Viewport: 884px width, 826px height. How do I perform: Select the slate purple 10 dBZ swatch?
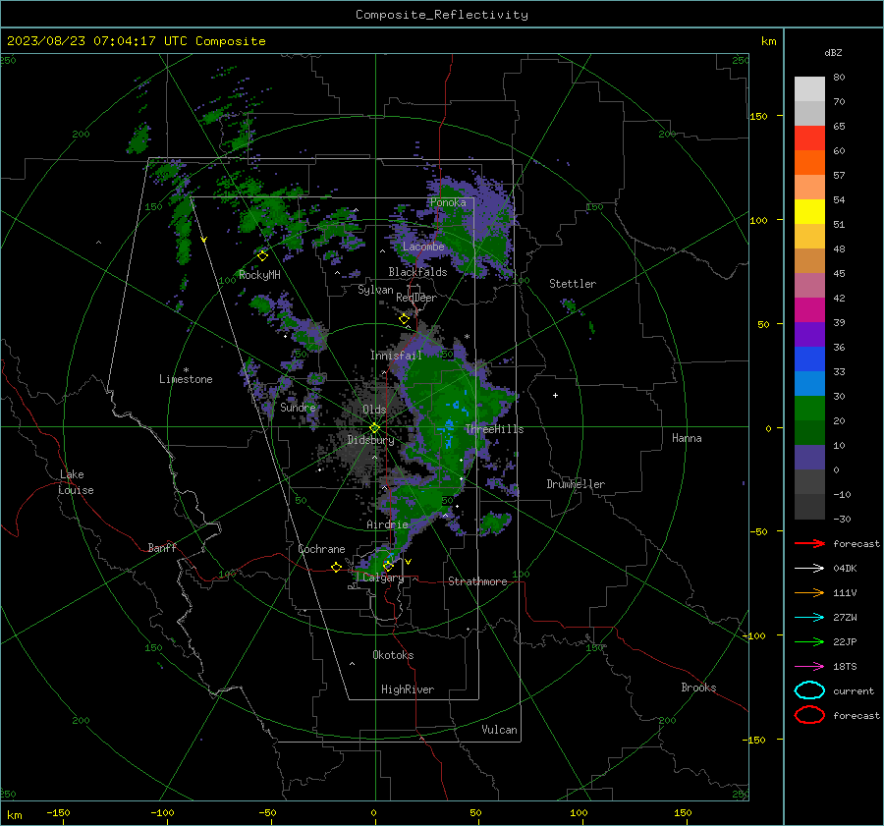coord(809,457)
